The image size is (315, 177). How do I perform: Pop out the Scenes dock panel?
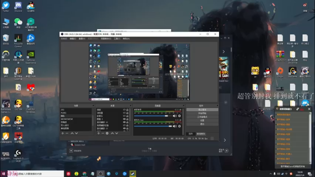[93, 105]
